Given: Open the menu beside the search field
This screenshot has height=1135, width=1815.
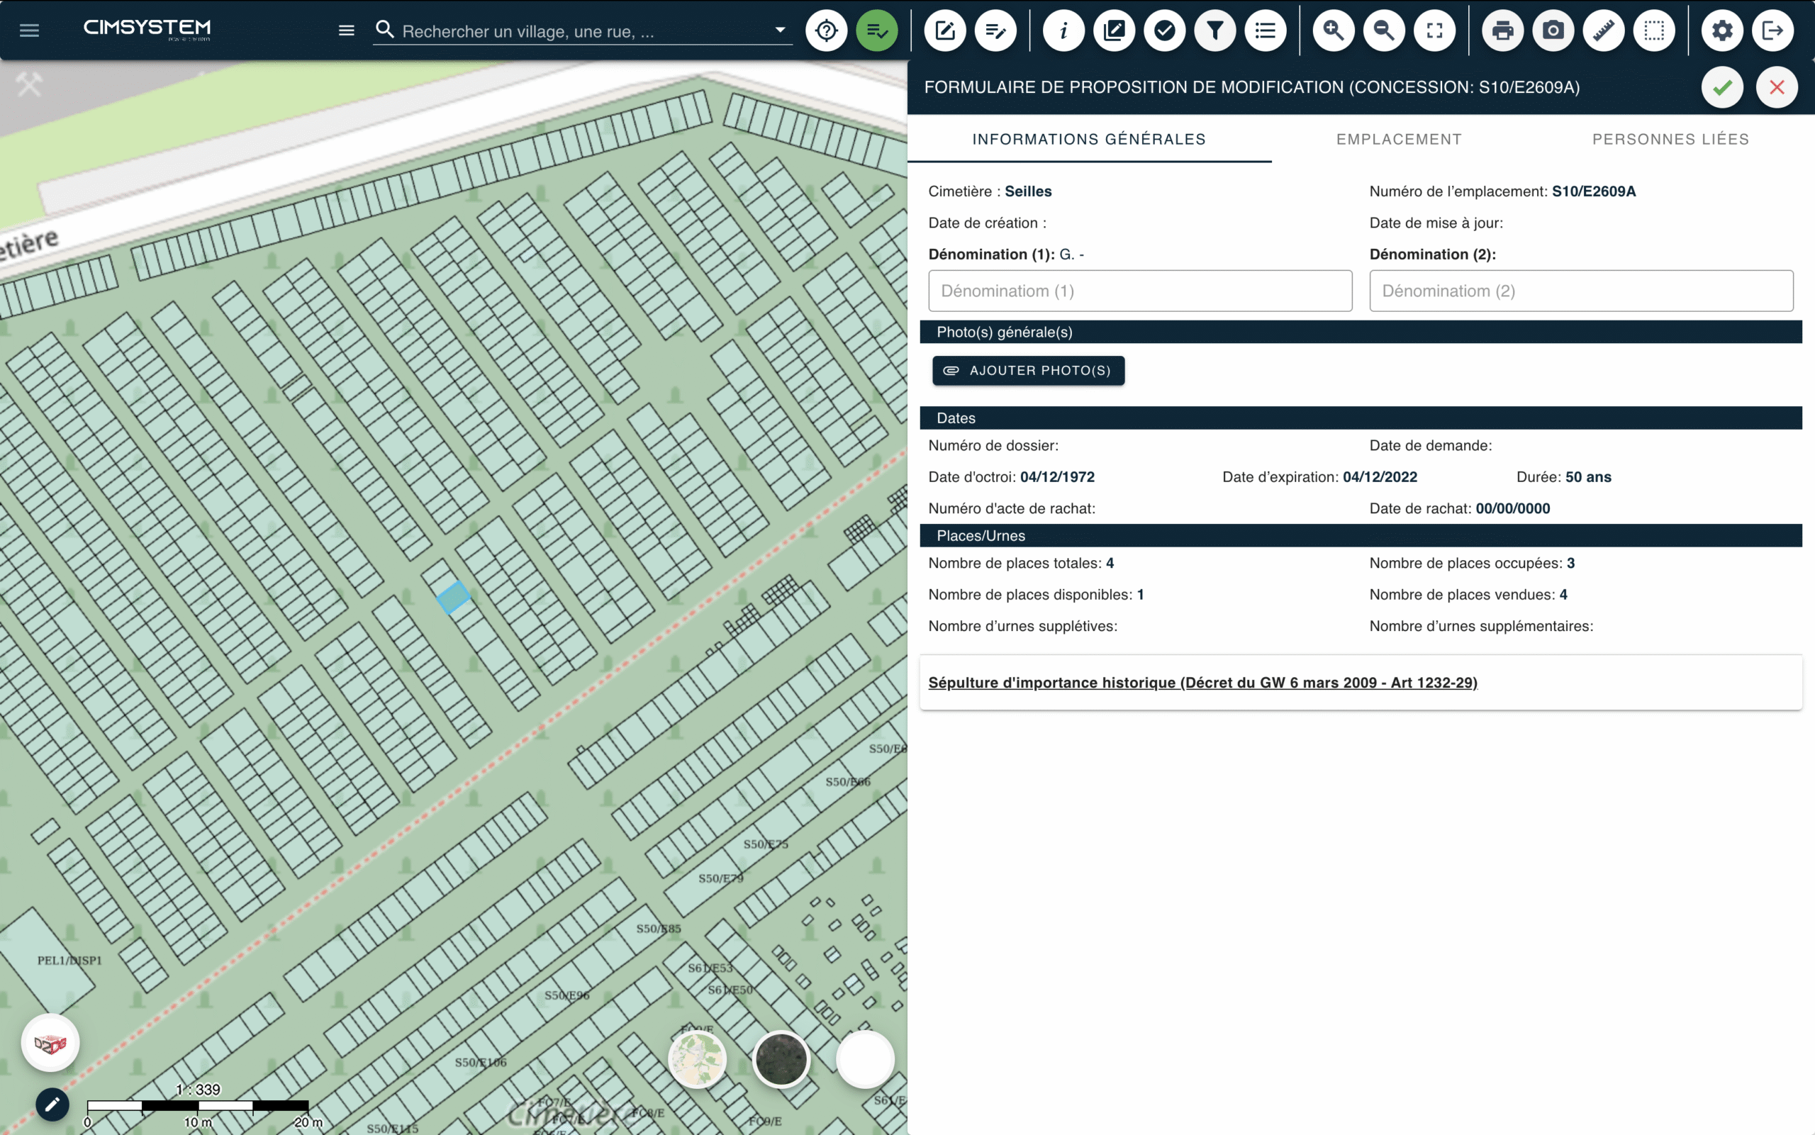Looking at the screenshot, I should (346, 30).
